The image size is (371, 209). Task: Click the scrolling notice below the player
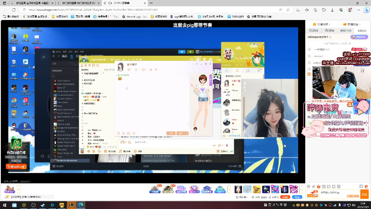click(x=30, y=197)
